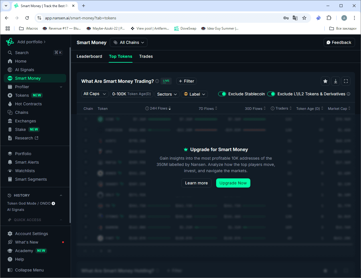Click the info icon next to Traders column

(273, 108)
